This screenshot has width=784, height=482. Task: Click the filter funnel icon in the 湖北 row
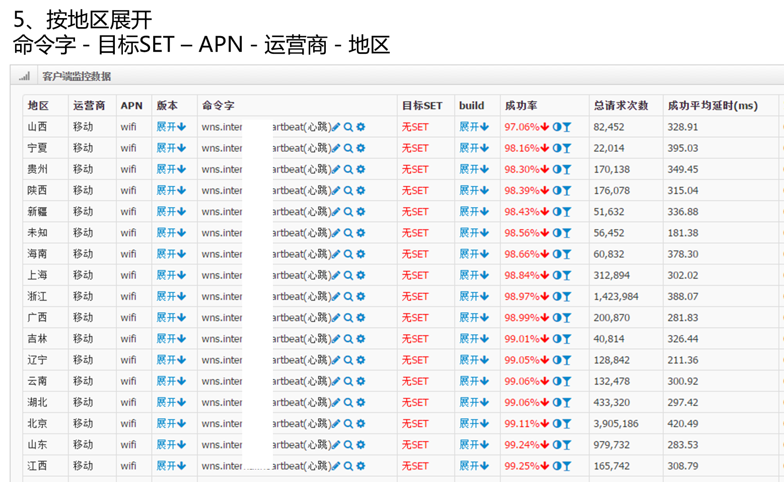click(x=567, y=403)
